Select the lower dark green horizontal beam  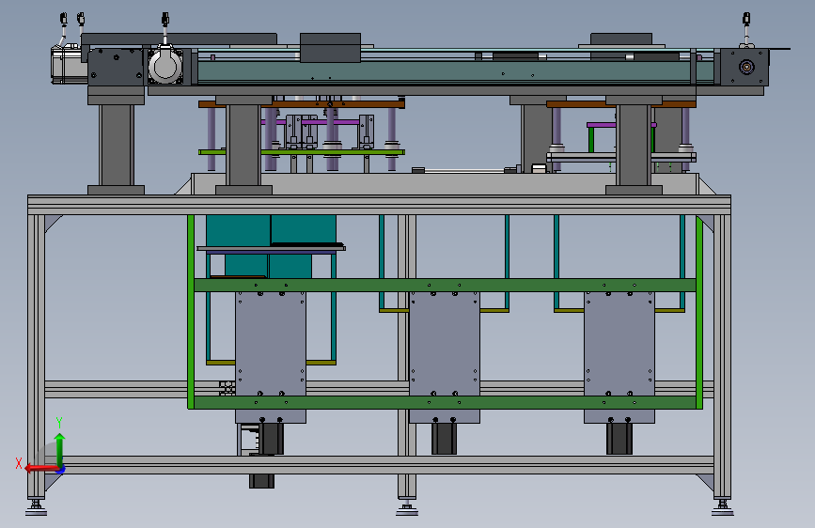(x=445, y=402)
